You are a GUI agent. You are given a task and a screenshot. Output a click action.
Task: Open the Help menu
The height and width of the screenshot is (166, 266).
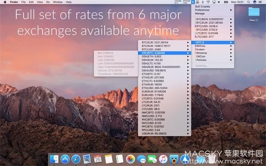click(x=69, y=2)
